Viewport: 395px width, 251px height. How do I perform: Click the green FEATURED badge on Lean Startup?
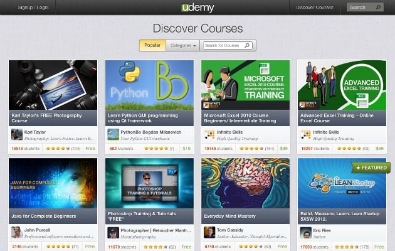[x=371, y=168]
